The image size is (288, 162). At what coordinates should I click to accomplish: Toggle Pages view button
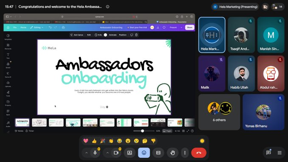(x=167, y=131)
